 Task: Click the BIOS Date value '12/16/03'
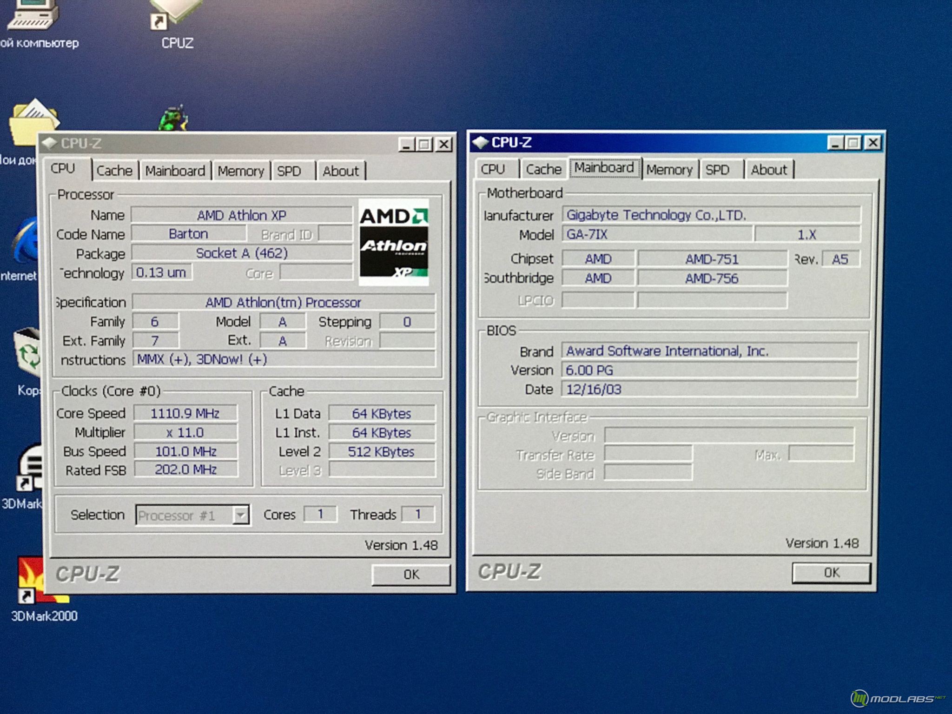point(709,389)
